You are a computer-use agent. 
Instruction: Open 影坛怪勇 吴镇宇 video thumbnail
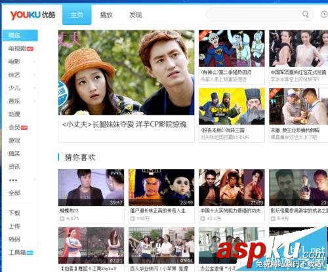coord(298,187)
